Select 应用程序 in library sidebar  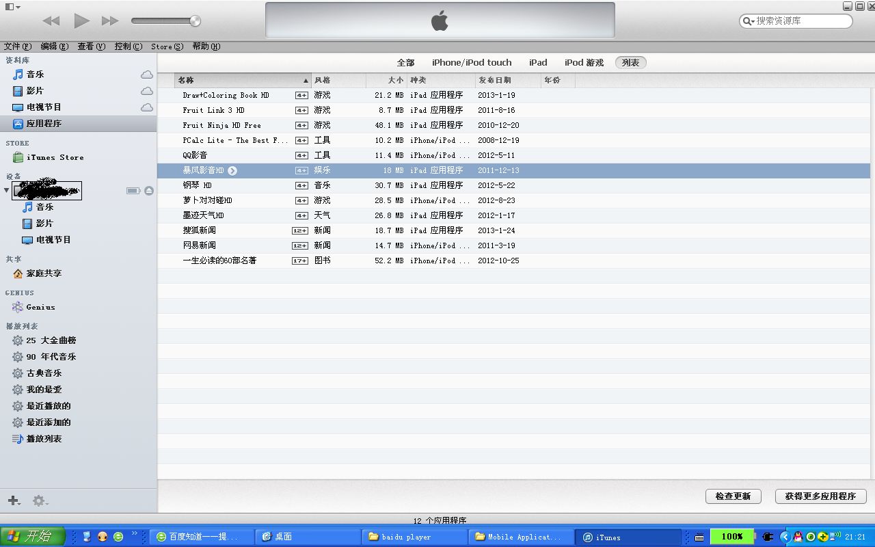(78, 124)
